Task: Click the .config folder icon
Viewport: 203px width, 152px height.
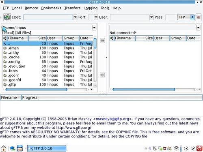Action: coord(5,62)
